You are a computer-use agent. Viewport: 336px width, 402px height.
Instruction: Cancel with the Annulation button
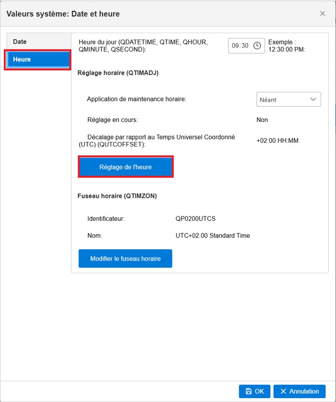(x=300, y=391)
